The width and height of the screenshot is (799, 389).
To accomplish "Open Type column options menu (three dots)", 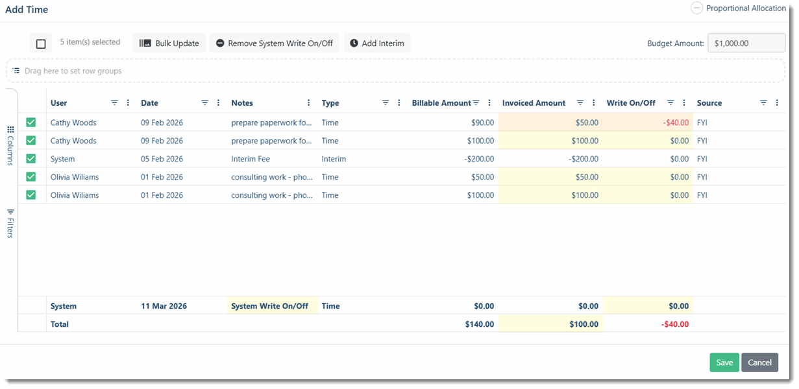I will [399, 103].
